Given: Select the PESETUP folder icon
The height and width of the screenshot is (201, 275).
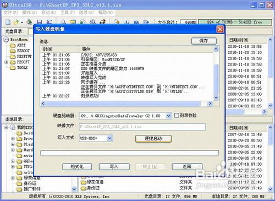Looking at the screenshot, I should click(x=13, y=56).
